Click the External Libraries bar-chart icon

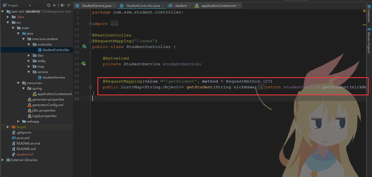coord(8,160)
